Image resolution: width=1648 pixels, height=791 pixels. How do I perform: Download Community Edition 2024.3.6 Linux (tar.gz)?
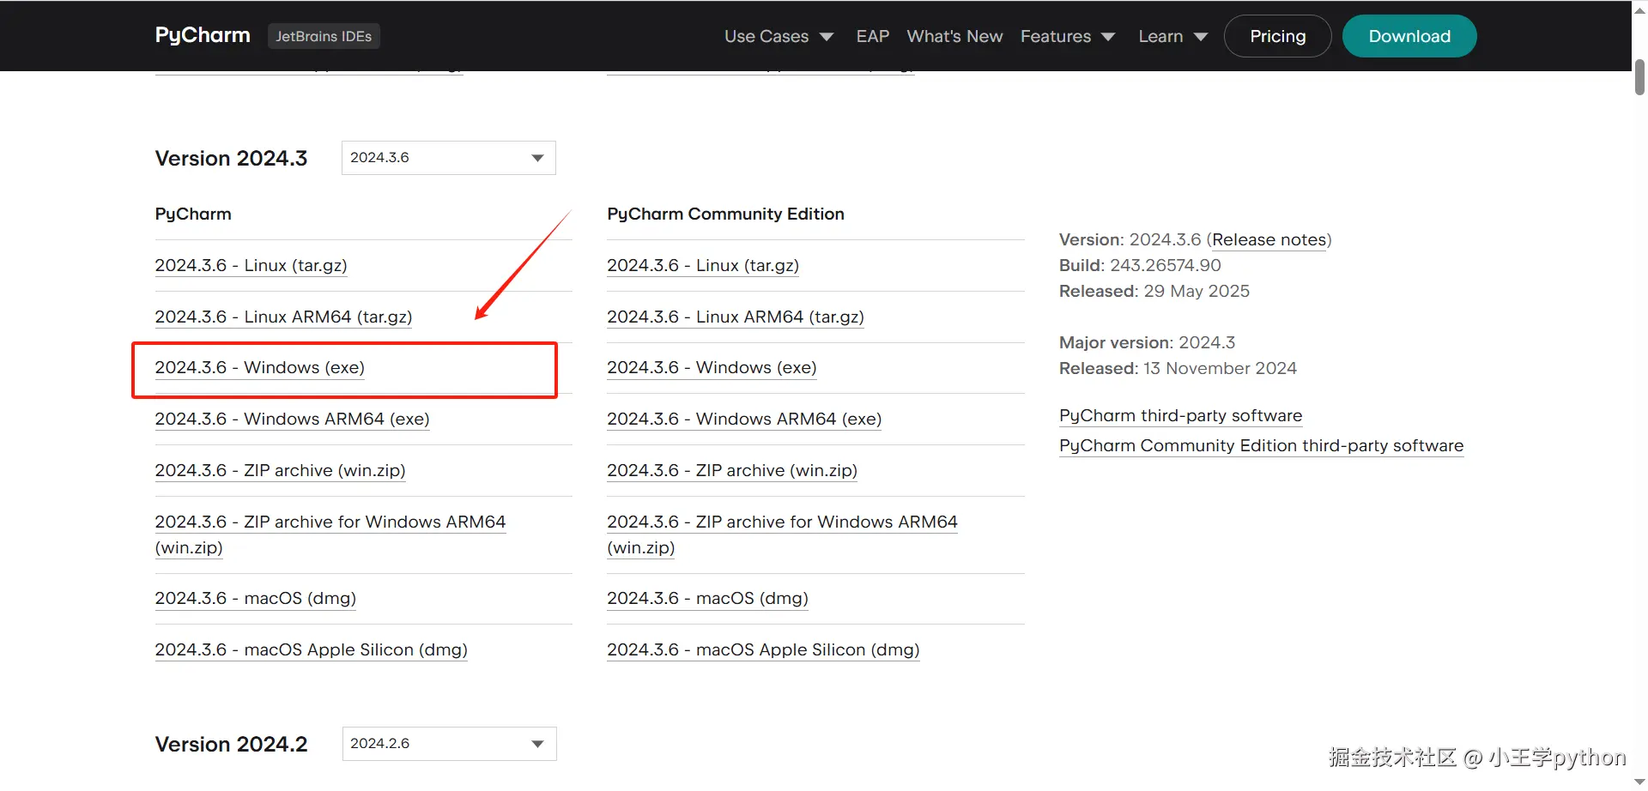click(x=703, y=265)
